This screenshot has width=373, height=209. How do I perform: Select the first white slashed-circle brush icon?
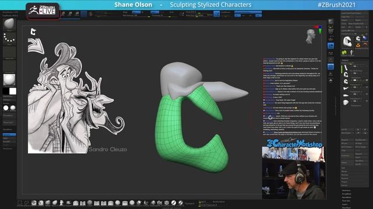coord(174,203)
